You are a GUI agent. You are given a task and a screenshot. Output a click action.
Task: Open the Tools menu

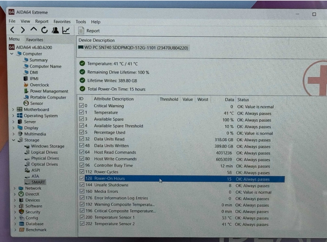coord(81,22)
